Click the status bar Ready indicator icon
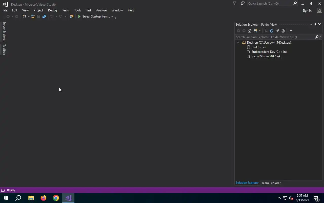Image resolution: width=324 pixels, height=203 pixels. (x=3, y=190)
